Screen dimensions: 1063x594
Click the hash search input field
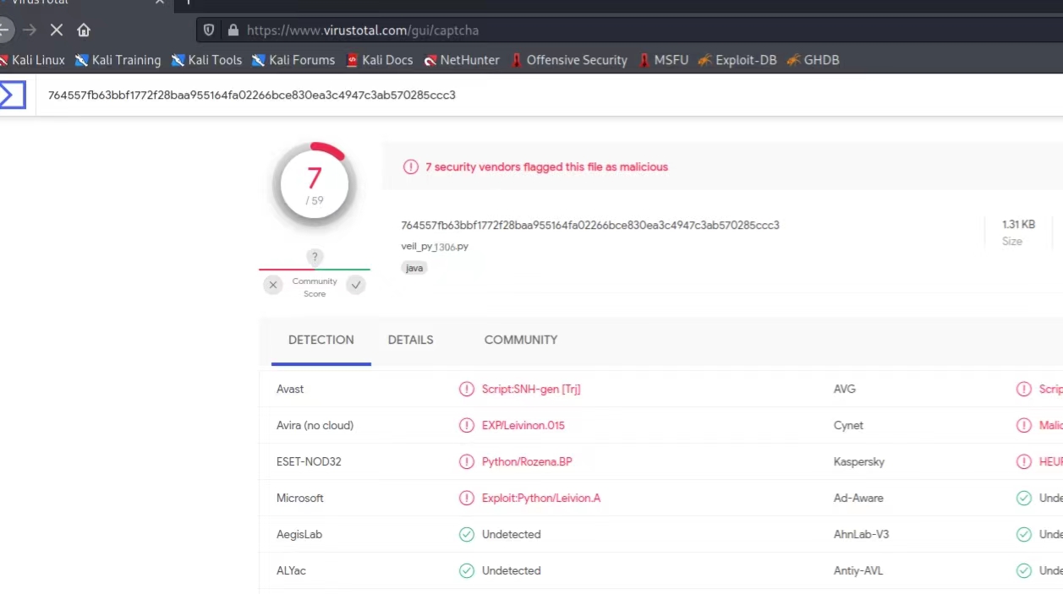[x=550, y=95]
